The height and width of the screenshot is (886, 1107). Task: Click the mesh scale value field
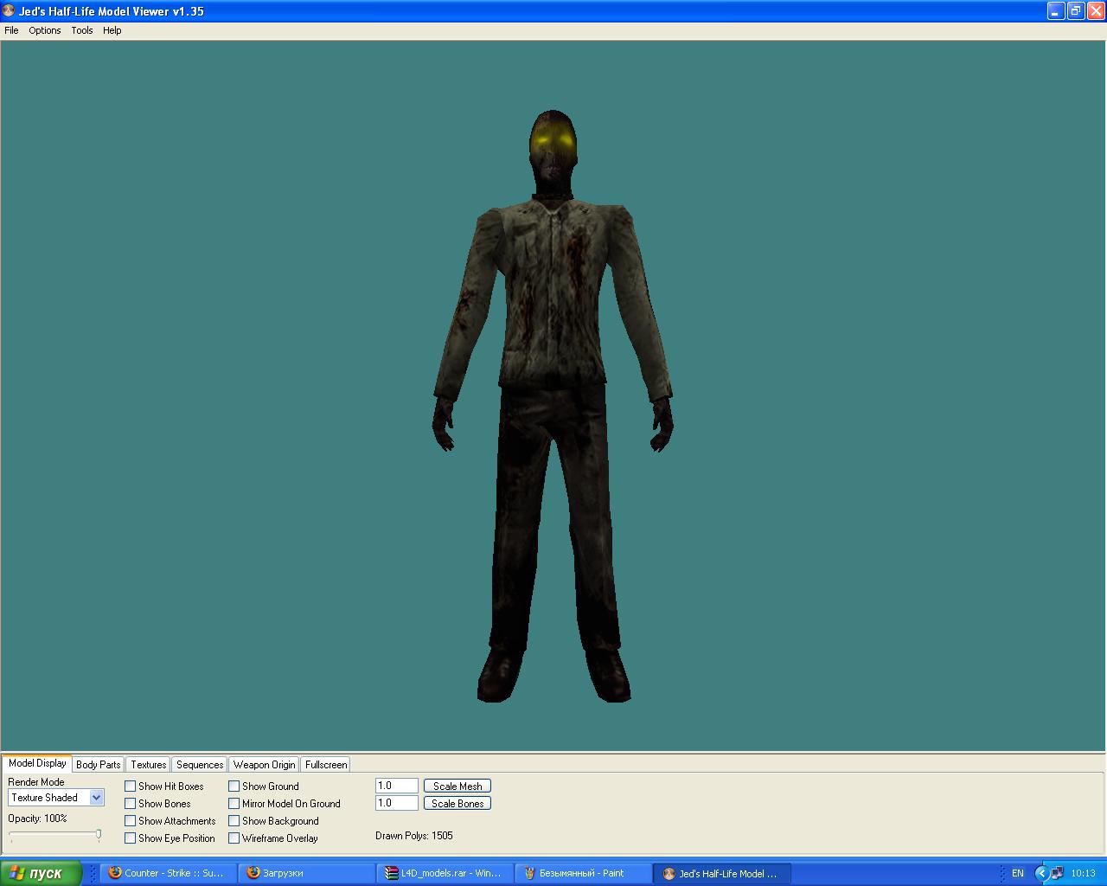[x=397, y=786]
